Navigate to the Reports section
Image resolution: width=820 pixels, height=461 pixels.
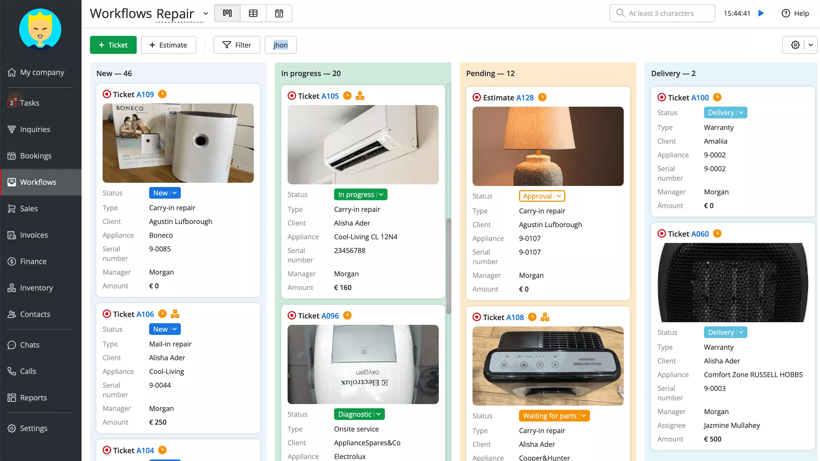(x=33, y=397)
